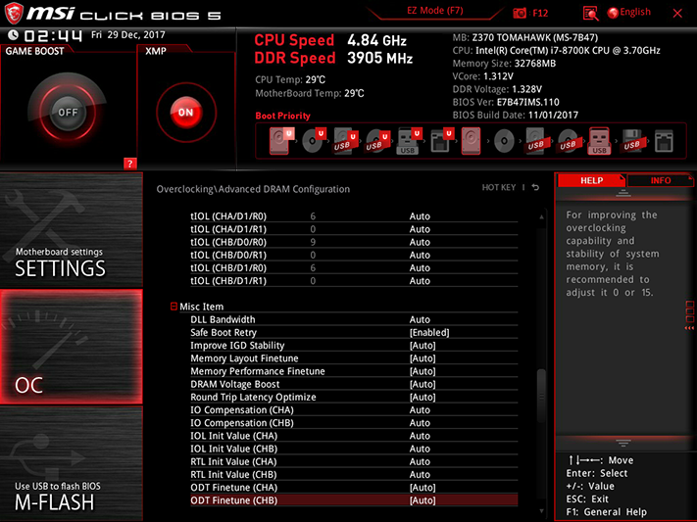Image resolution: width=697 pixels, height=522 pixels.
Task: Select the tIOL (CHB/D1/R0) row
Action: click(x=354, y=268)
